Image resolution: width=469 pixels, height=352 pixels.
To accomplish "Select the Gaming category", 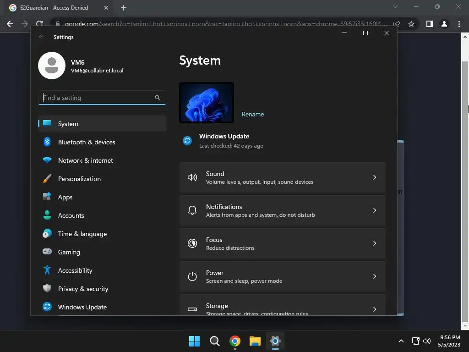I will [x=102, y=252].
